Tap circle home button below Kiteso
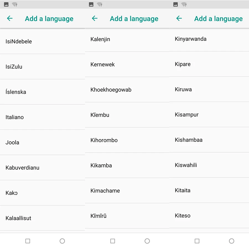 pos(232,241)
